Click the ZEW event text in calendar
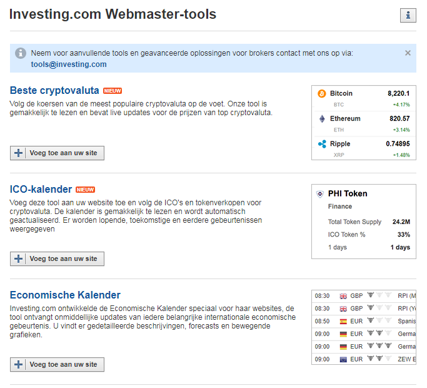Viewport: 427px width, 388px height. click(406, 359)
